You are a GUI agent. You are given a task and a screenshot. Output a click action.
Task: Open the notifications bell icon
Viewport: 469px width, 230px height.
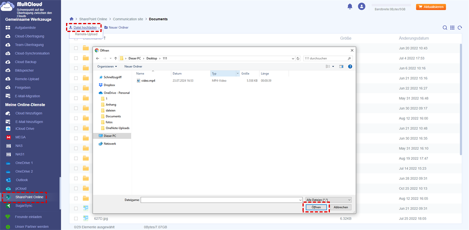350,6
